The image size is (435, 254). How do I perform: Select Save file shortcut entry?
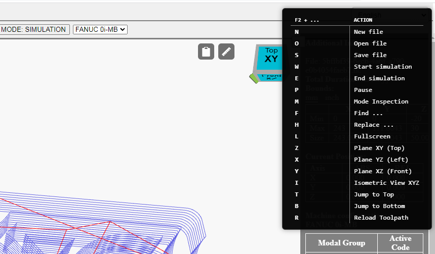click(x=370, y=55)
